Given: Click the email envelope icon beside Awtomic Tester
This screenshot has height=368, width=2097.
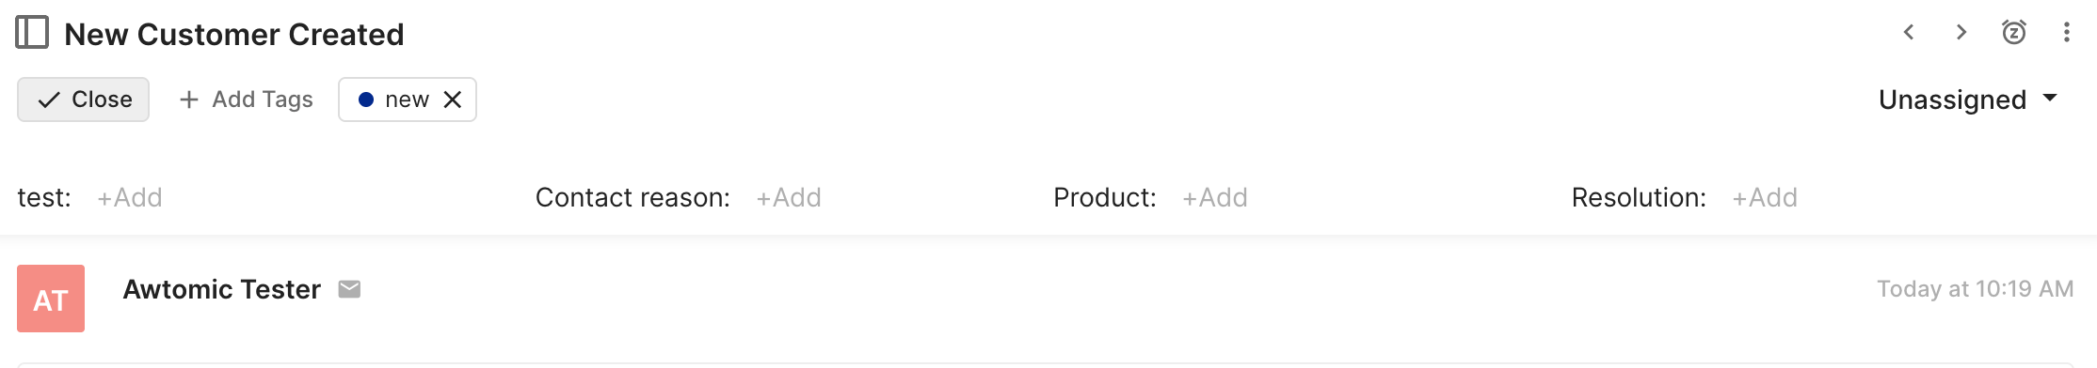Looking at the screenshot, I should [349, 289].
